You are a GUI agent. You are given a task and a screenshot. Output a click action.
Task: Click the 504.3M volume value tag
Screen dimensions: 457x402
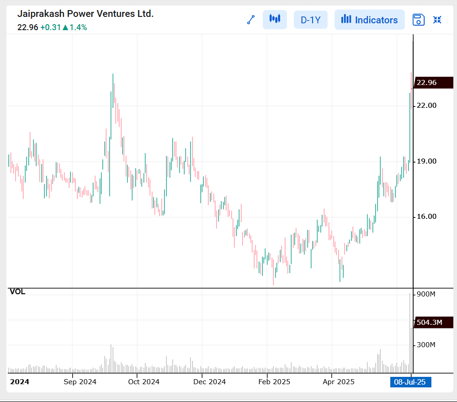click(433, 323)
